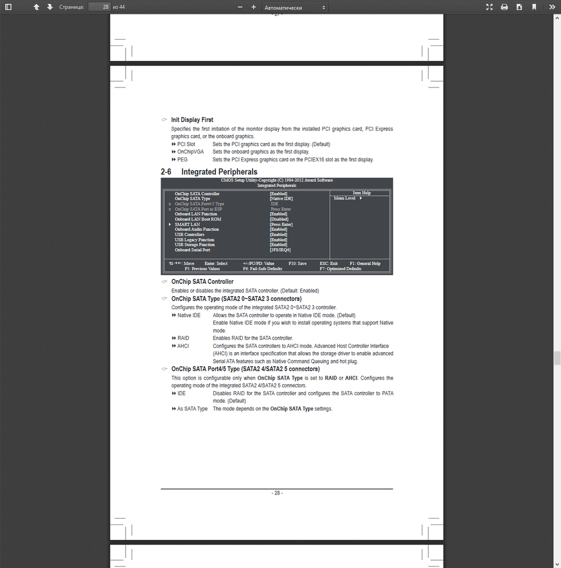Click the 2-6 Integrated Peripherals heading

pos(209,172)
